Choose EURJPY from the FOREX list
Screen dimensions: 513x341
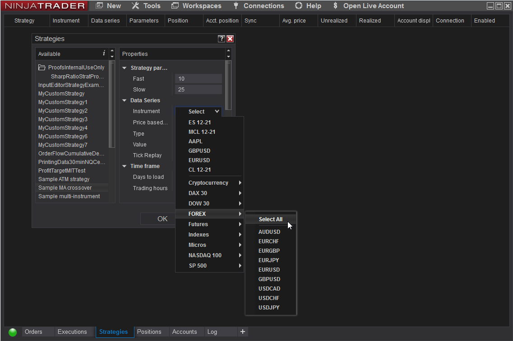[x=269, y=260]
